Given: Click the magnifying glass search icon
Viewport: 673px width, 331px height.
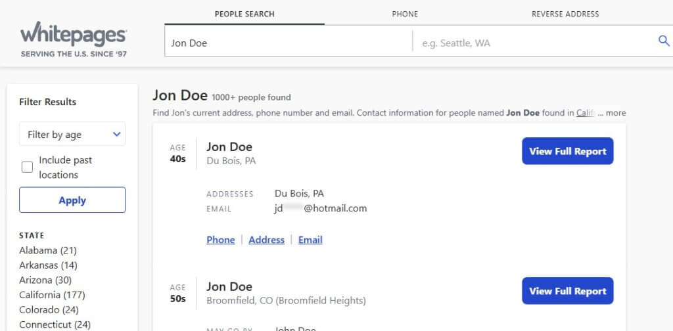Looking at the screenshot, I should coord(664,41).
